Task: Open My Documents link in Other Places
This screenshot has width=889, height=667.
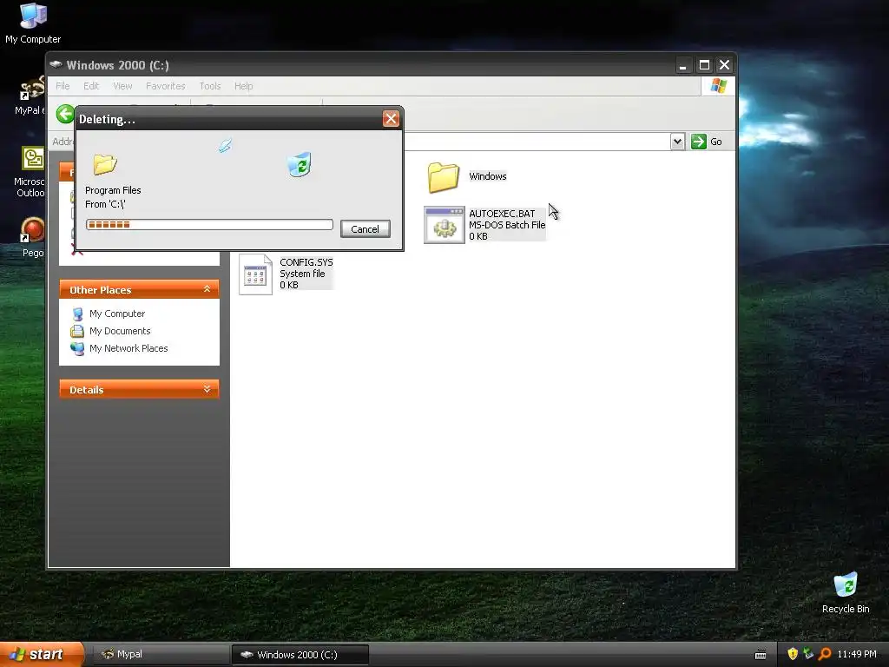Action: [x=120, y=331]
